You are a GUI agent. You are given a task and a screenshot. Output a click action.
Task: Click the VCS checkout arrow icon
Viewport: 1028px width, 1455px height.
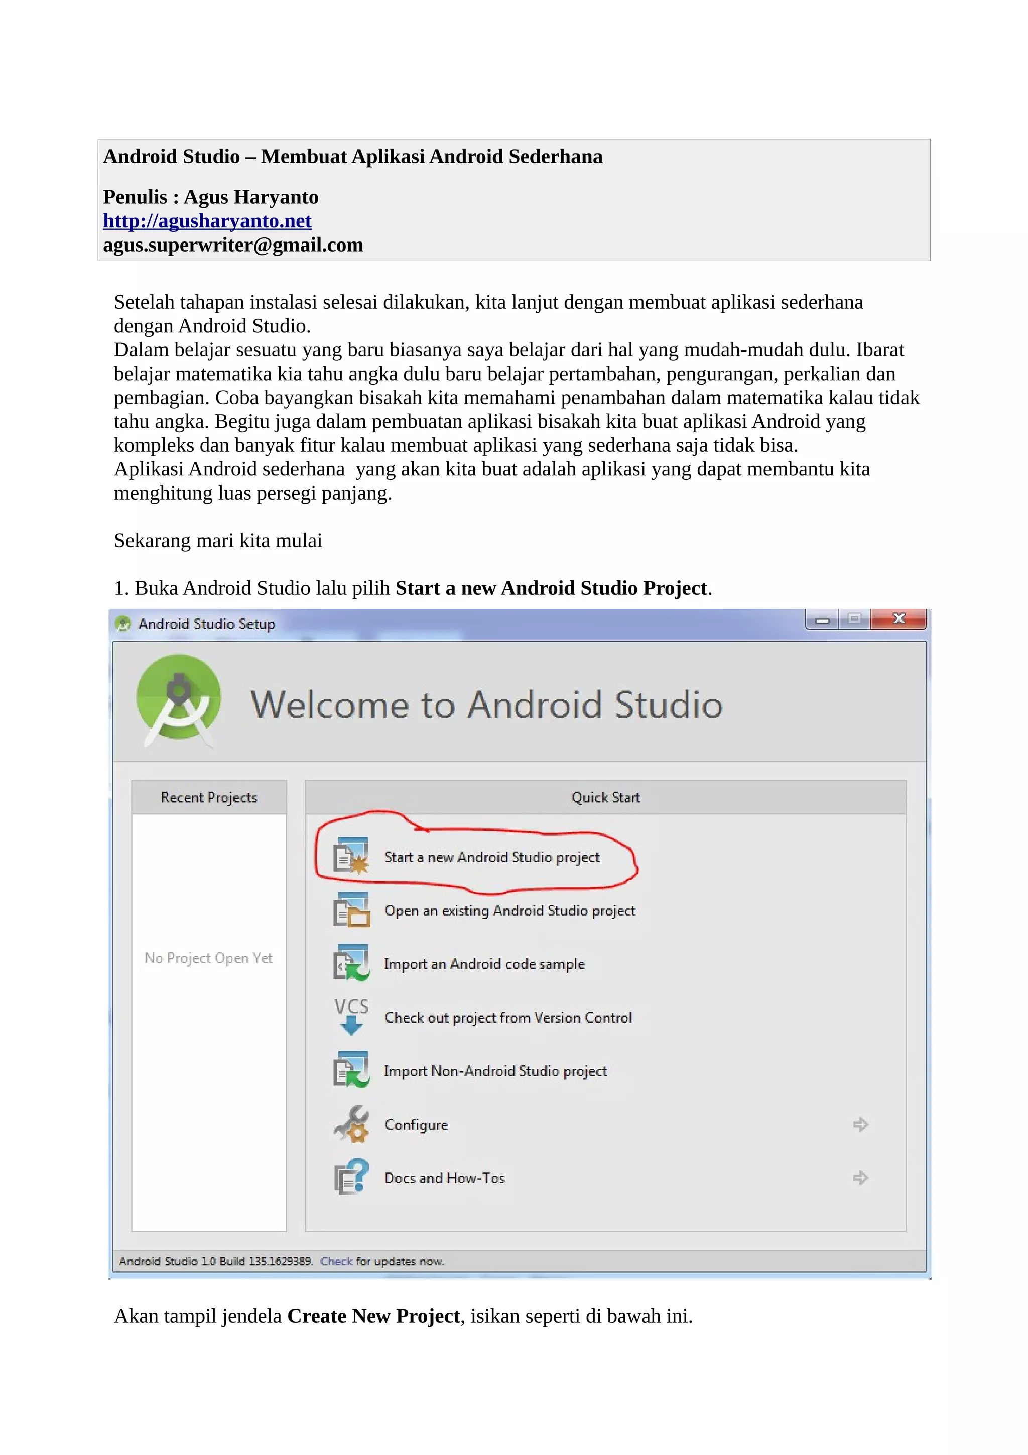(x=351, y=1017)
